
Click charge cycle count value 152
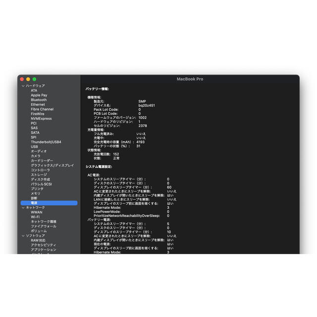point(116,154)
